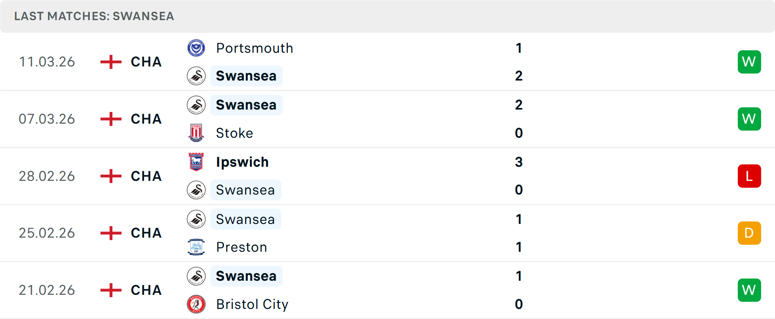This screenshot has height=319, width=775.
Task: Click the Ipswich team name
Action: click(x=242, y=162)
